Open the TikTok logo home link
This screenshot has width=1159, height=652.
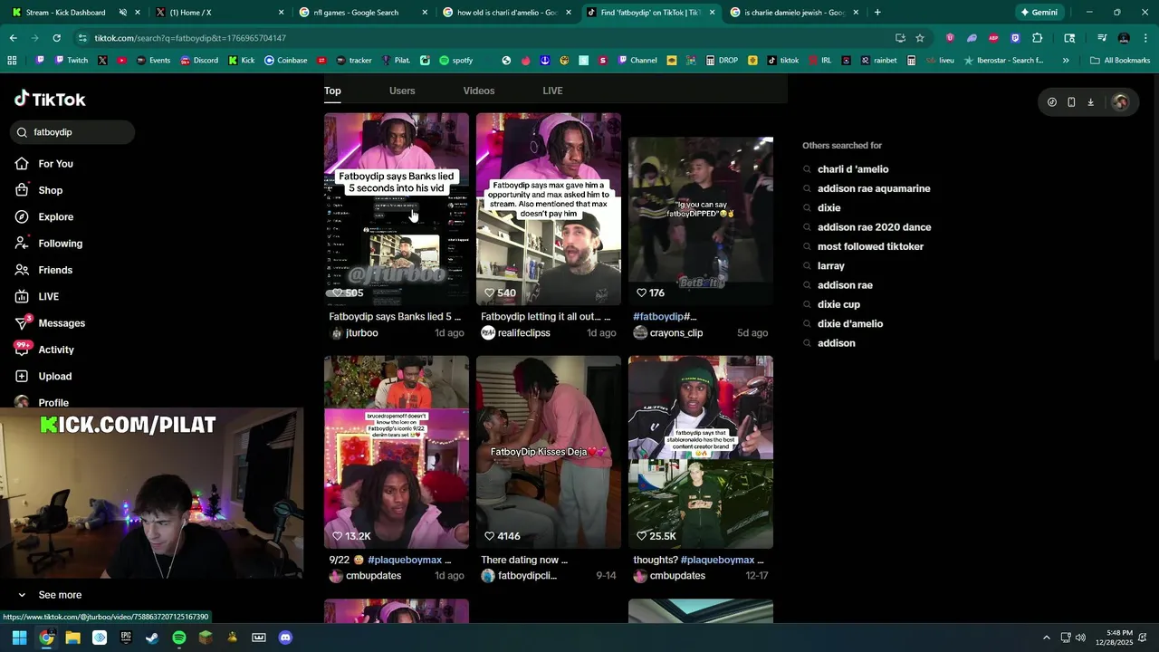(50, 99)
